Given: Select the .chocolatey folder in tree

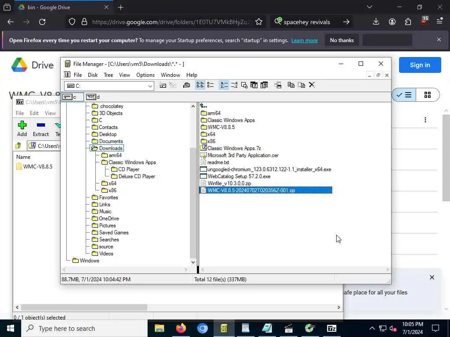Looking at the screenshot, I should tap(108, 106).
